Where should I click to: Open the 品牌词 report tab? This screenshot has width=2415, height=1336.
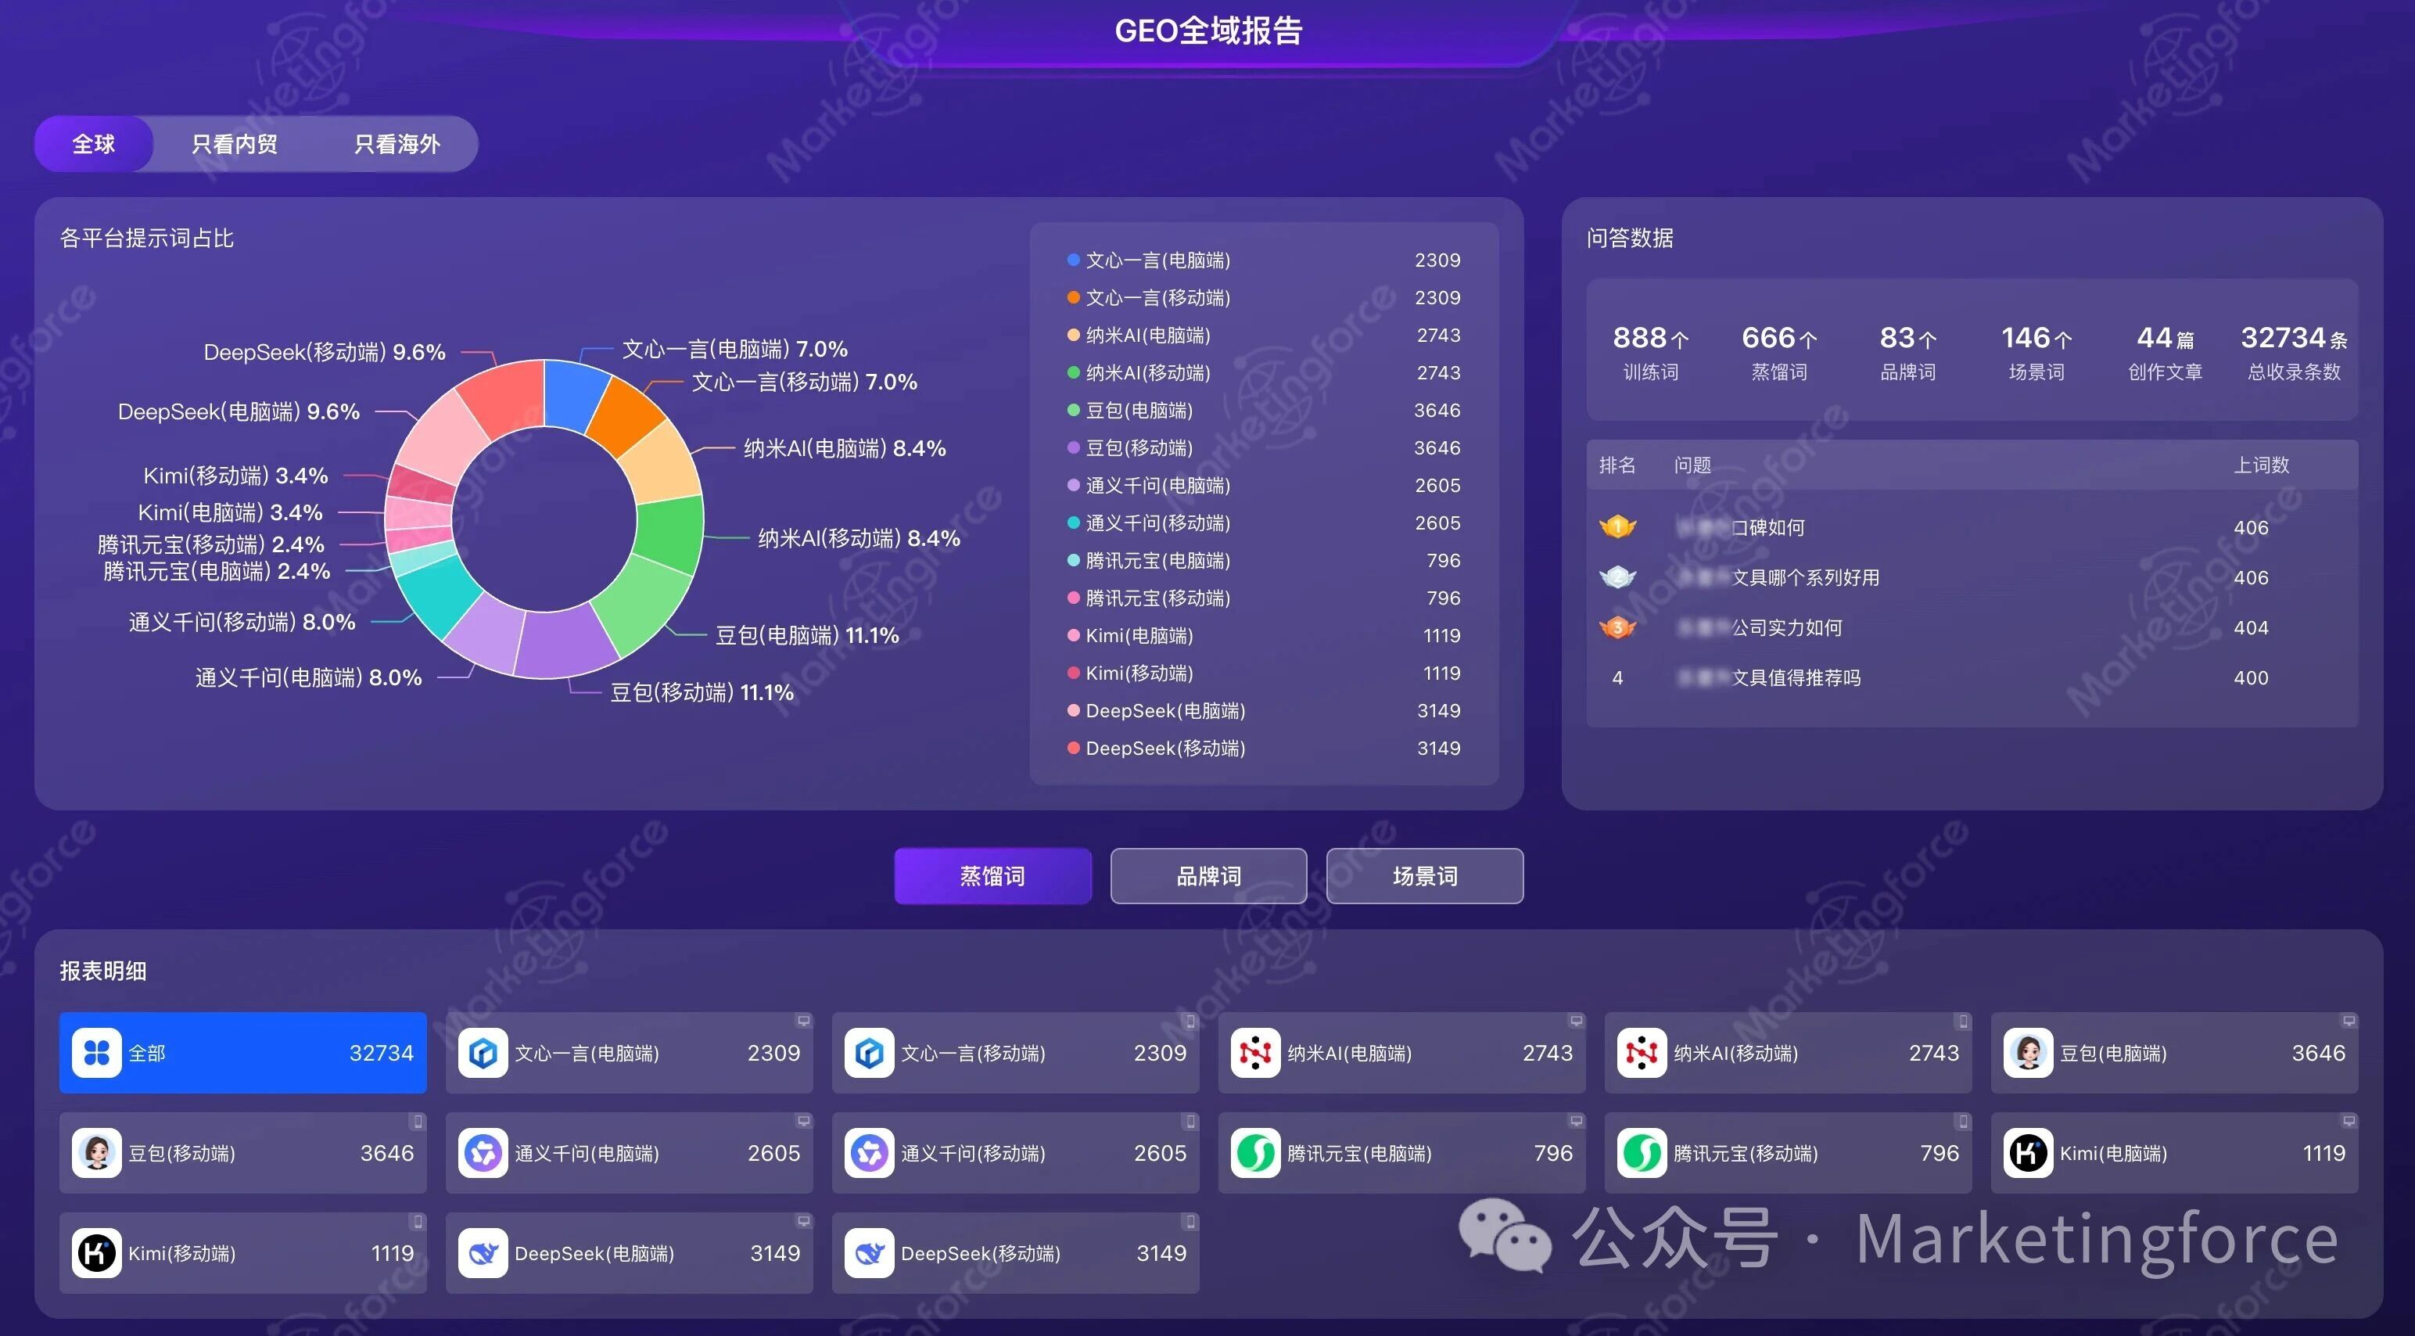coord(1208,875)
